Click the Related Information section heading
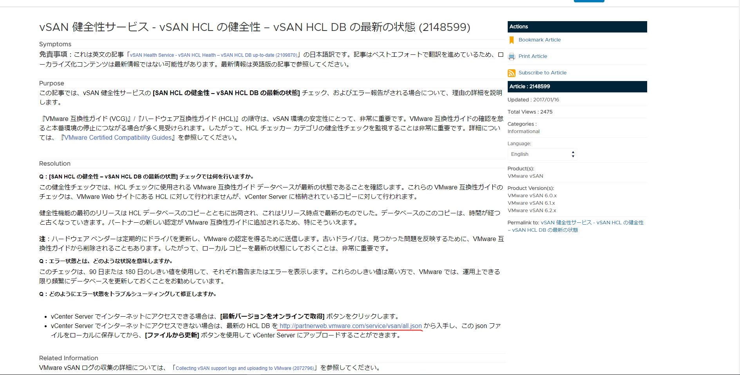The width and height of the screenshot is (740, 375). click(69, 358)
